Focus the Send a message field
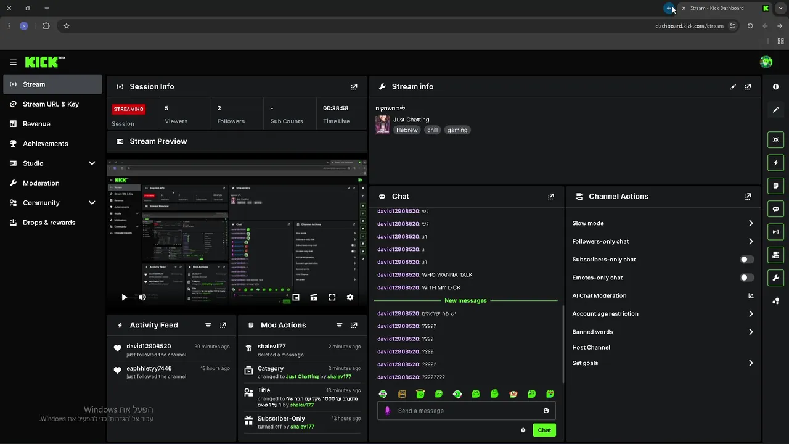 pos(467,411)
